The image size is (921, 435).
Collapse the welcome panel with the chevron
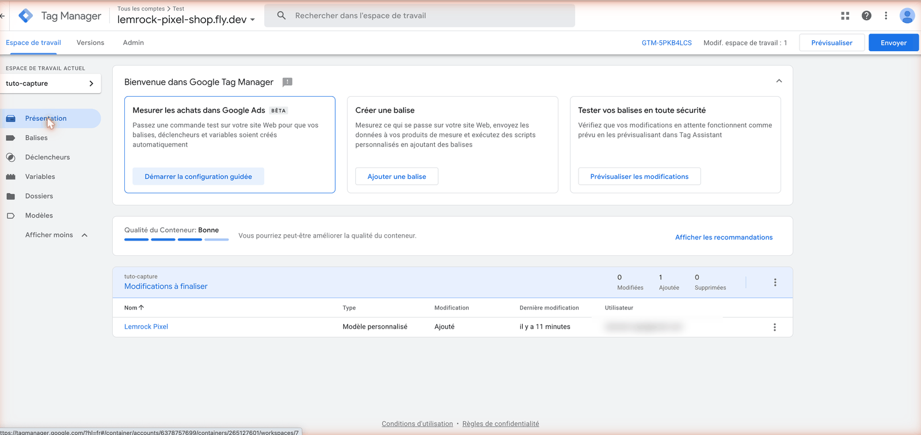779,81
